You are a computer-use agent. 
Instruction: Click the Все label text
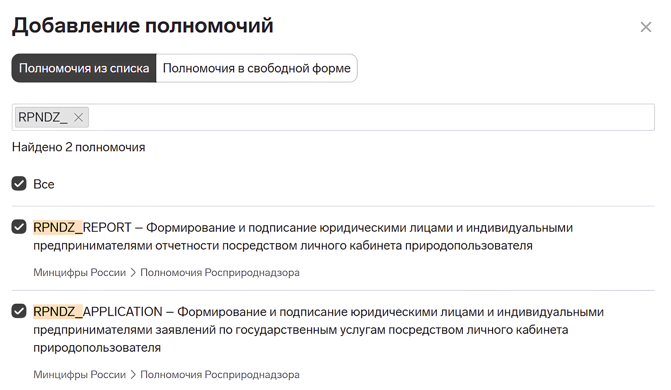44,184
